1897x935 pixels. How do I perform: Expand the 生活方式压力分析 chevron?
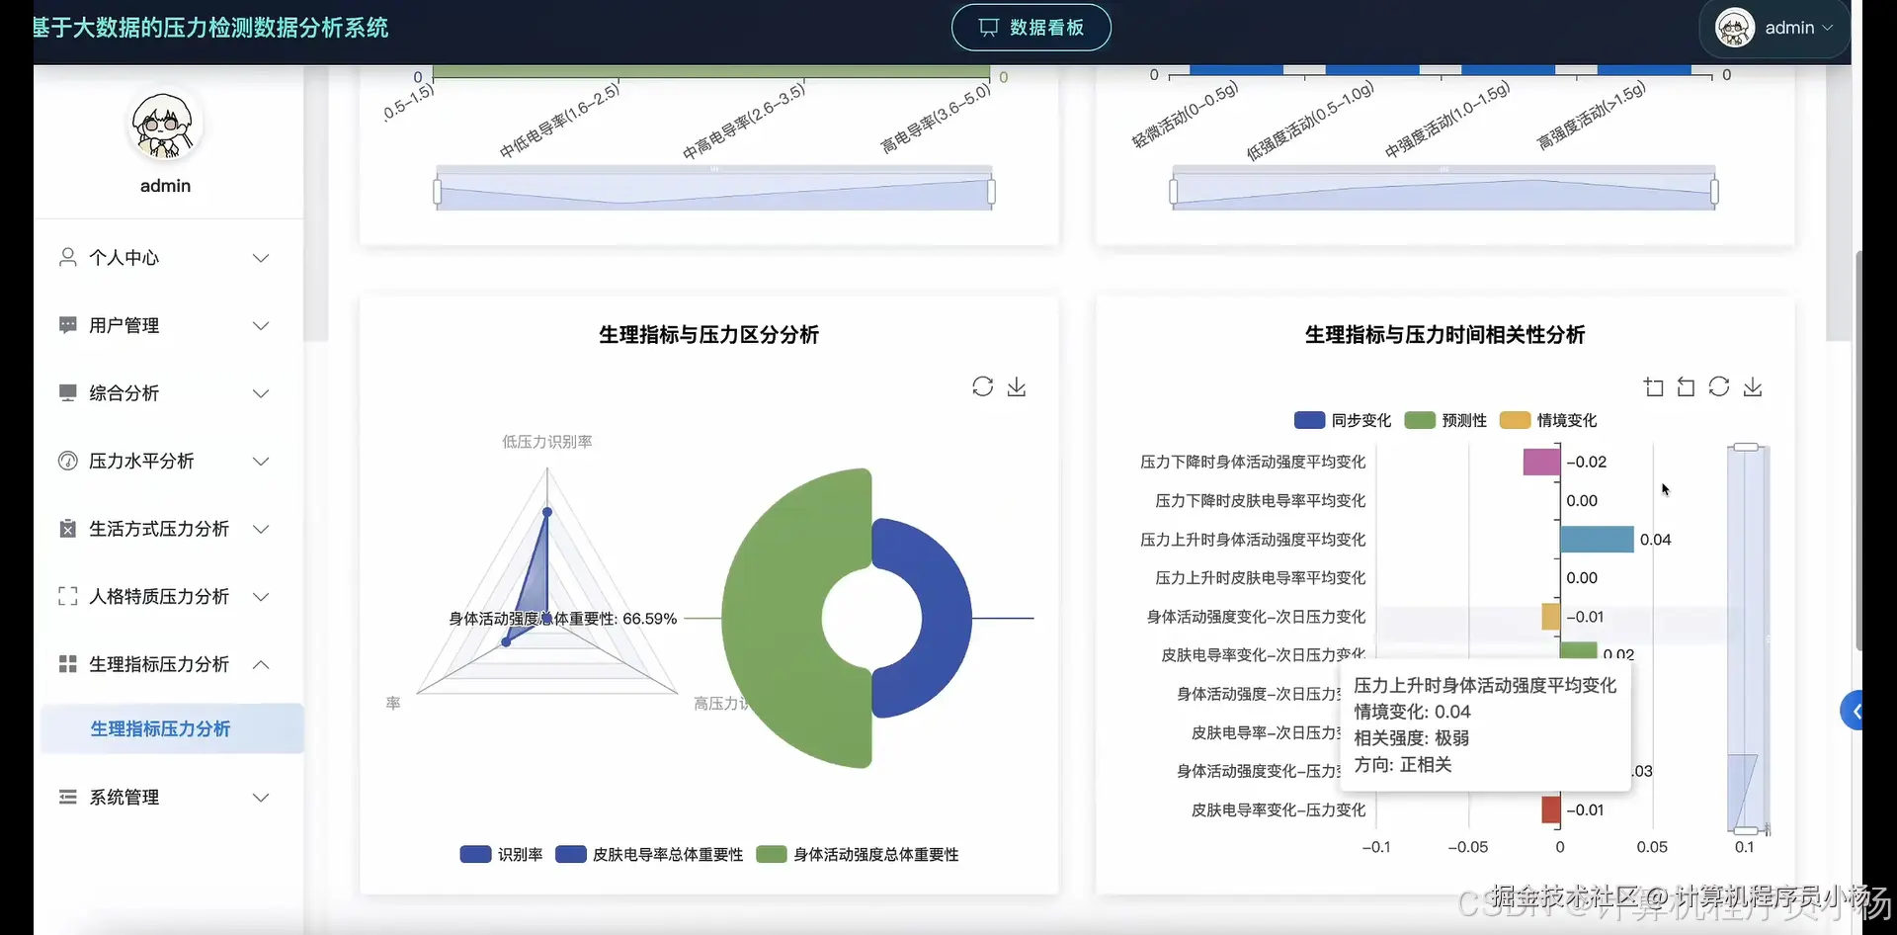261,529
